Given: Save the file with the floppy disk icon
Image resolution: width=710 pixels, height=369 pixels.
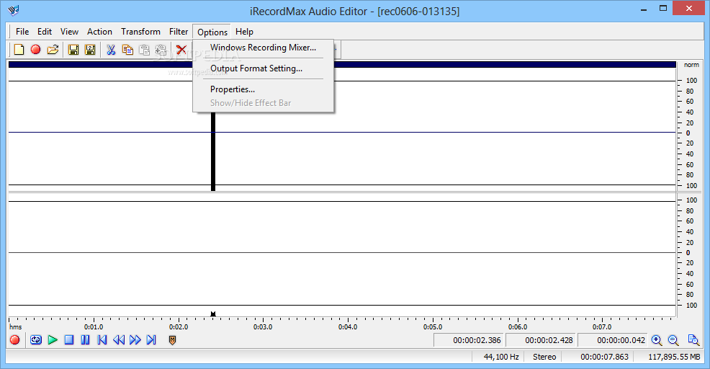Looking at the screenshot, I should [x=73, y=50].
